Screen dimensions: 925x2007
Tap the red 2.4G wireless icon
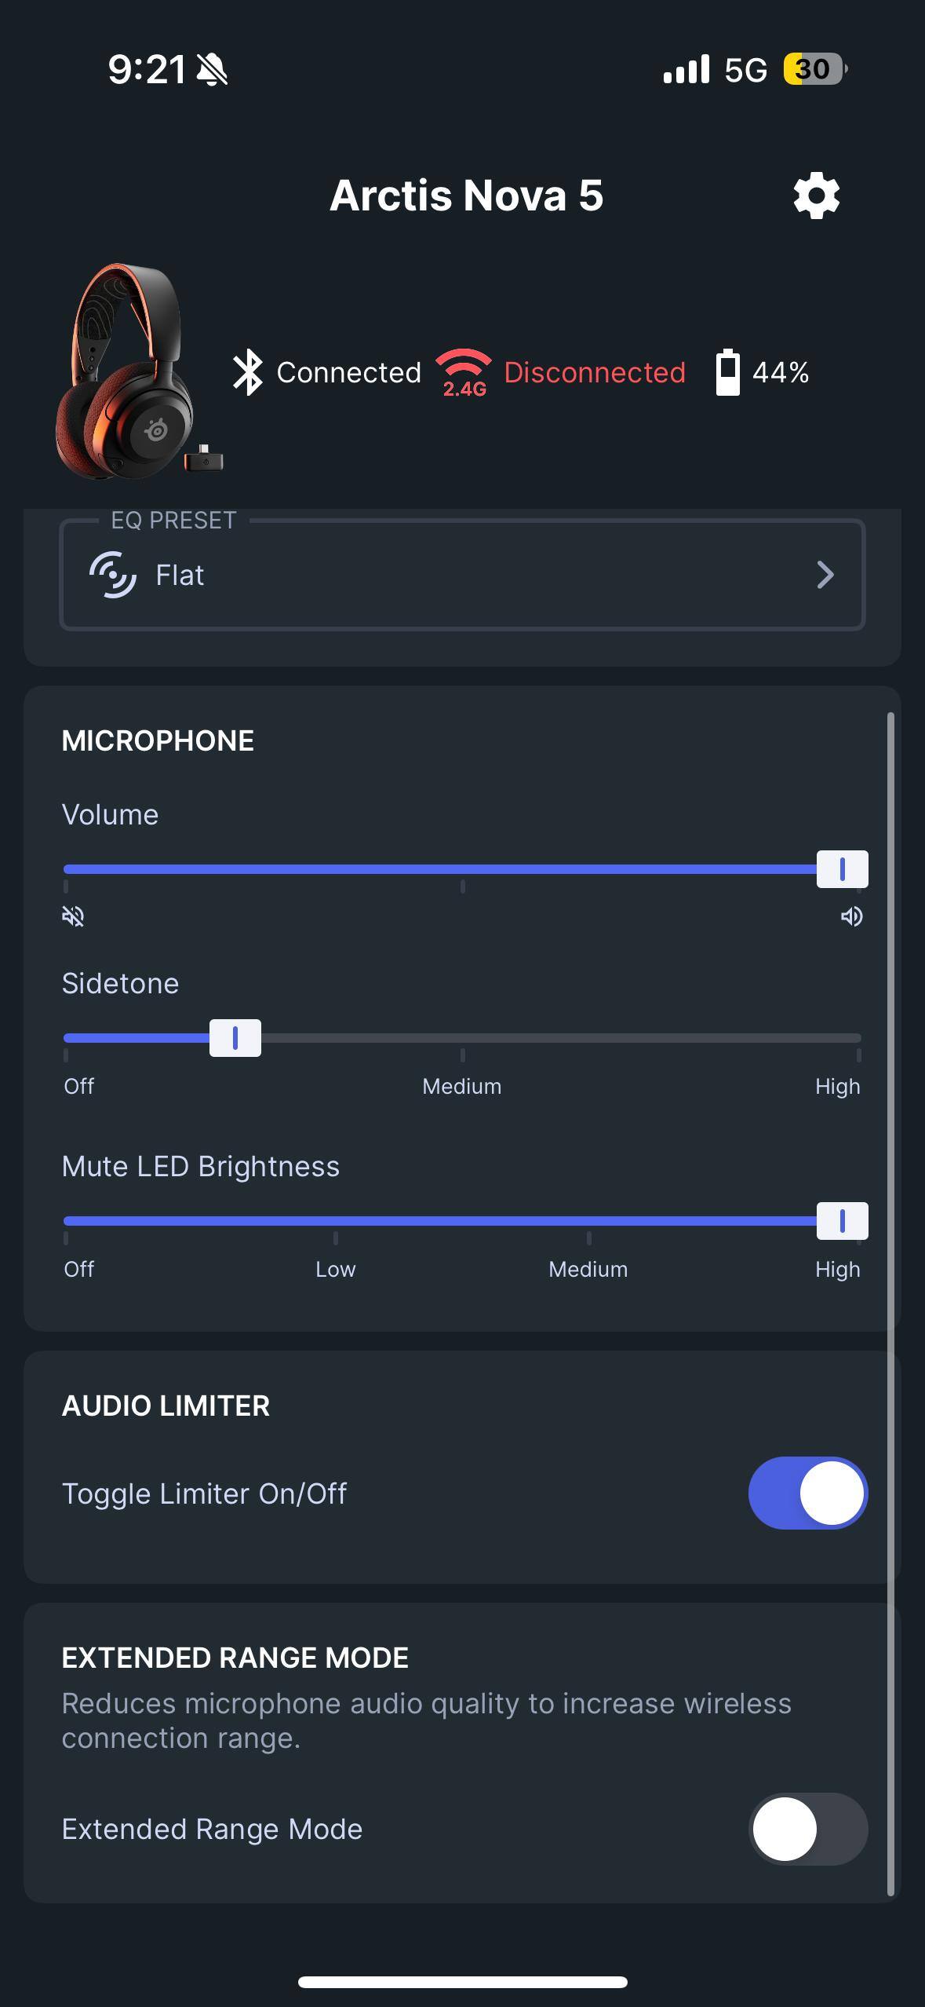pos(464,372)
